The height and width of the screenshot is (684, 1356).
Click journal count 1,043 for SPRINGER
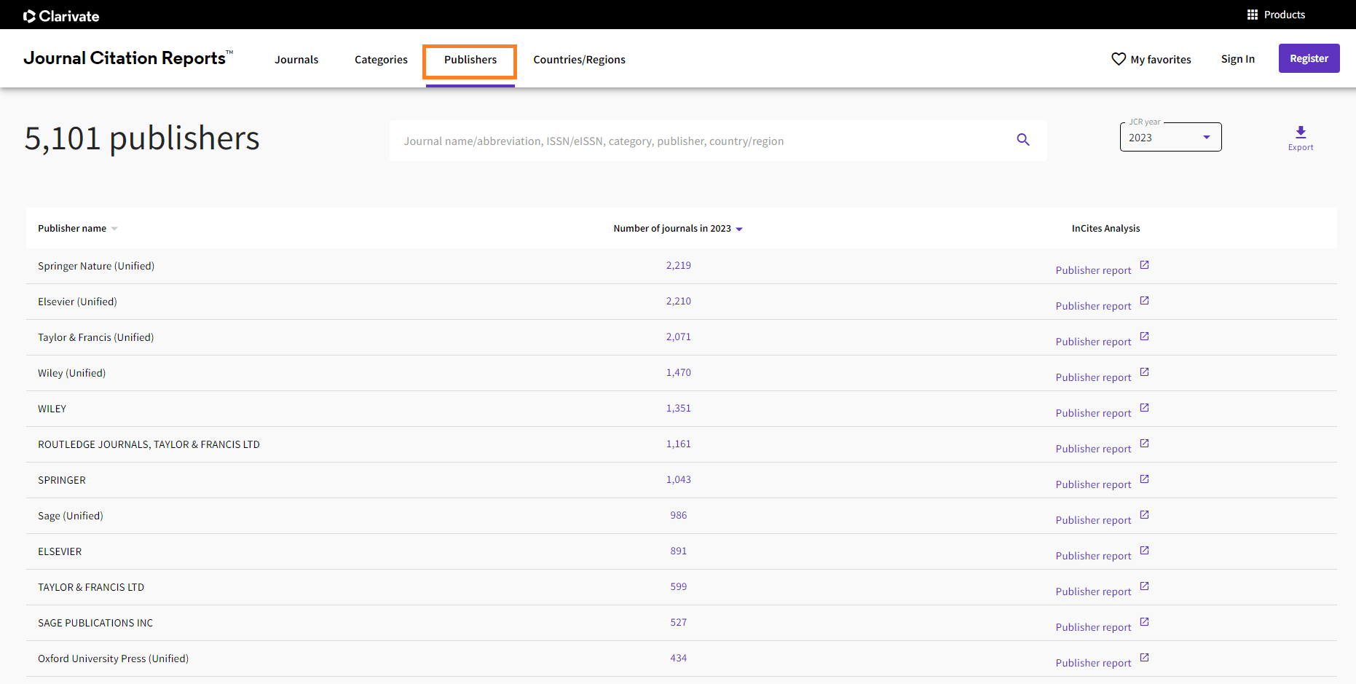click(679, 479)
